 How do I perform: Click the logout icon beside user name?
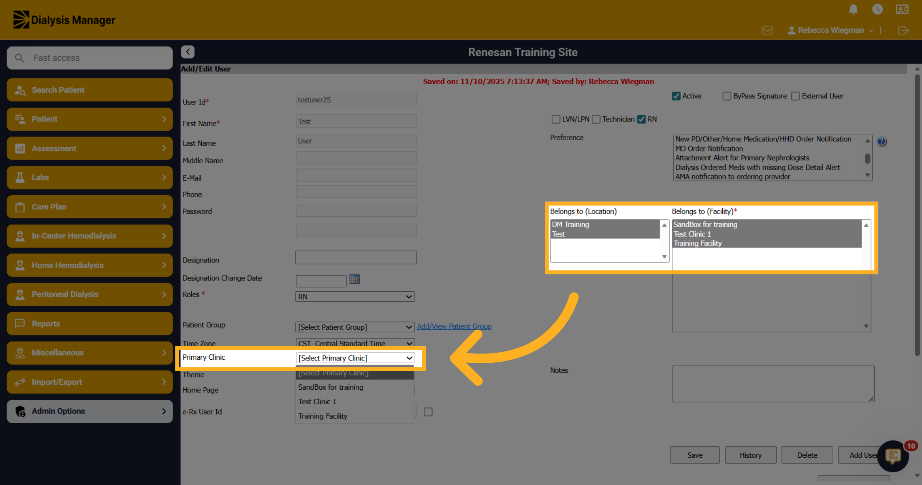[904, 30]
